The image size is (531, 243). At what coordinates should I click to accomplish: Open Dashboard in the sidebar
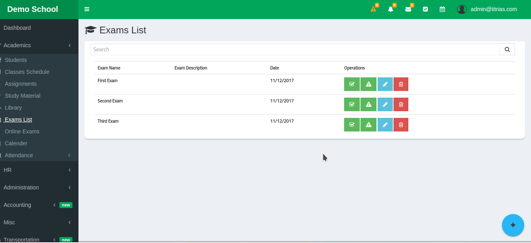[17, 28]
